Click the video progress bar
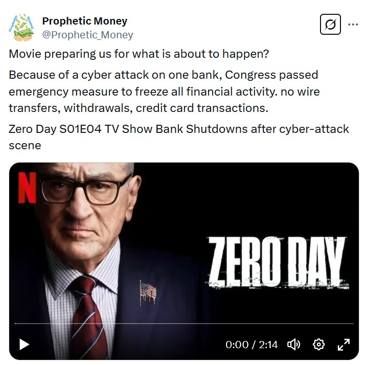The height and width of the screenshot is (365, 365). click(x=184, y=324)
